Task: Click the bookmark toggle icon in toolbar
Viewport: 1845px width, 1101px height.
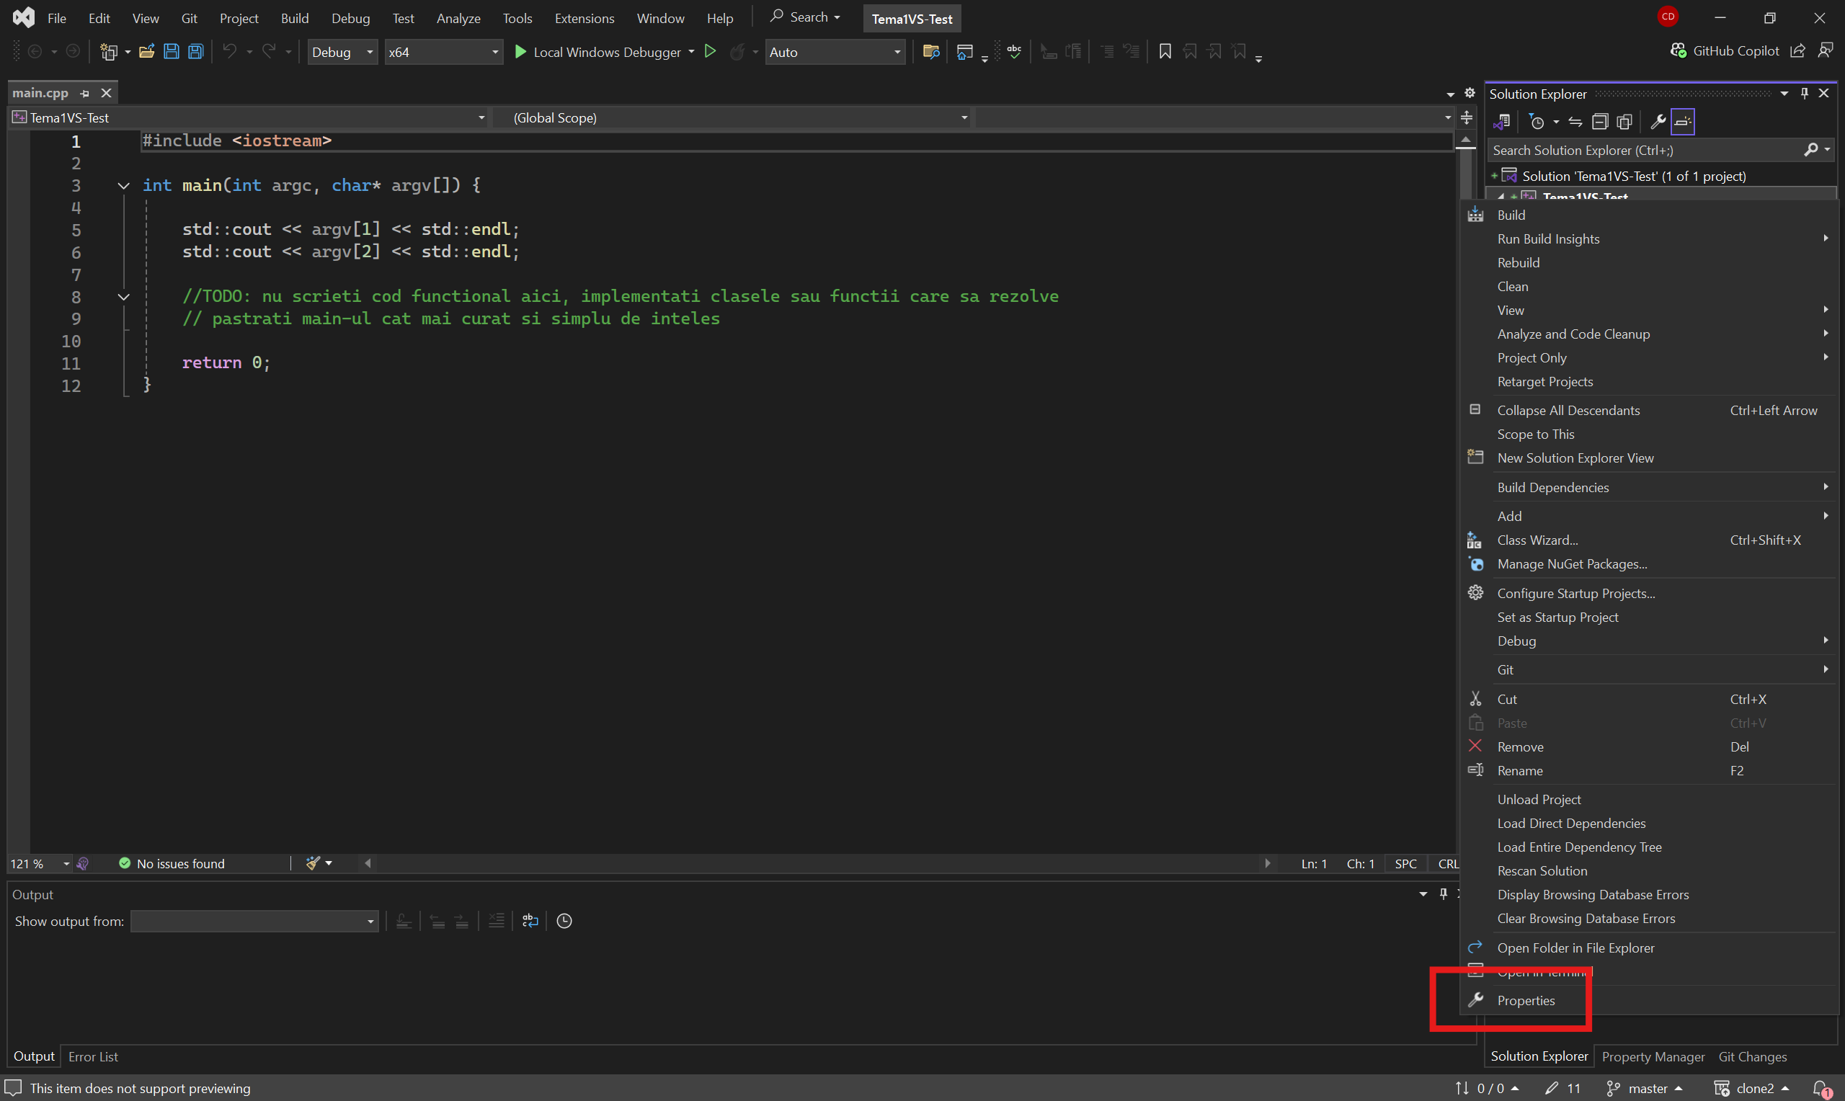Action: coord(1165,51)
